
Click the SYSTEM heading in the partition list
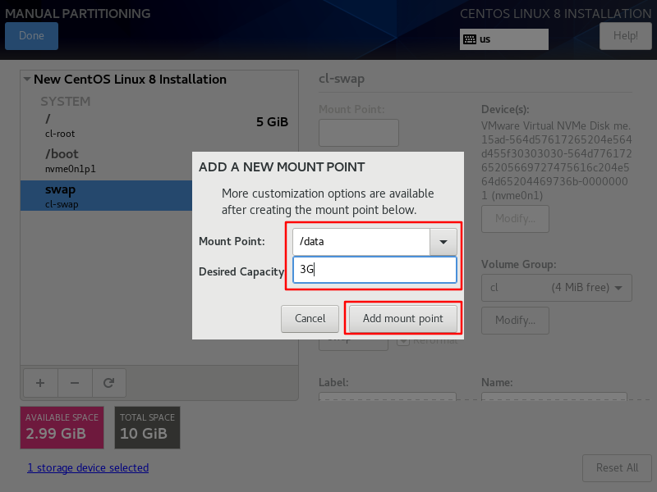66,101
